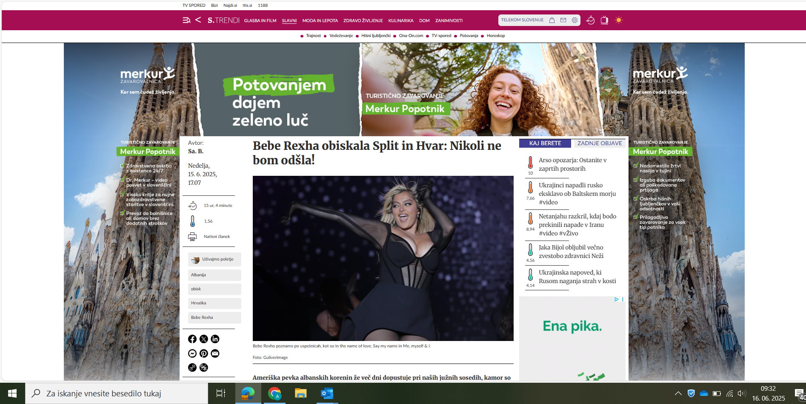Open the Horoskop link in subnavigation

pos(495,36)
